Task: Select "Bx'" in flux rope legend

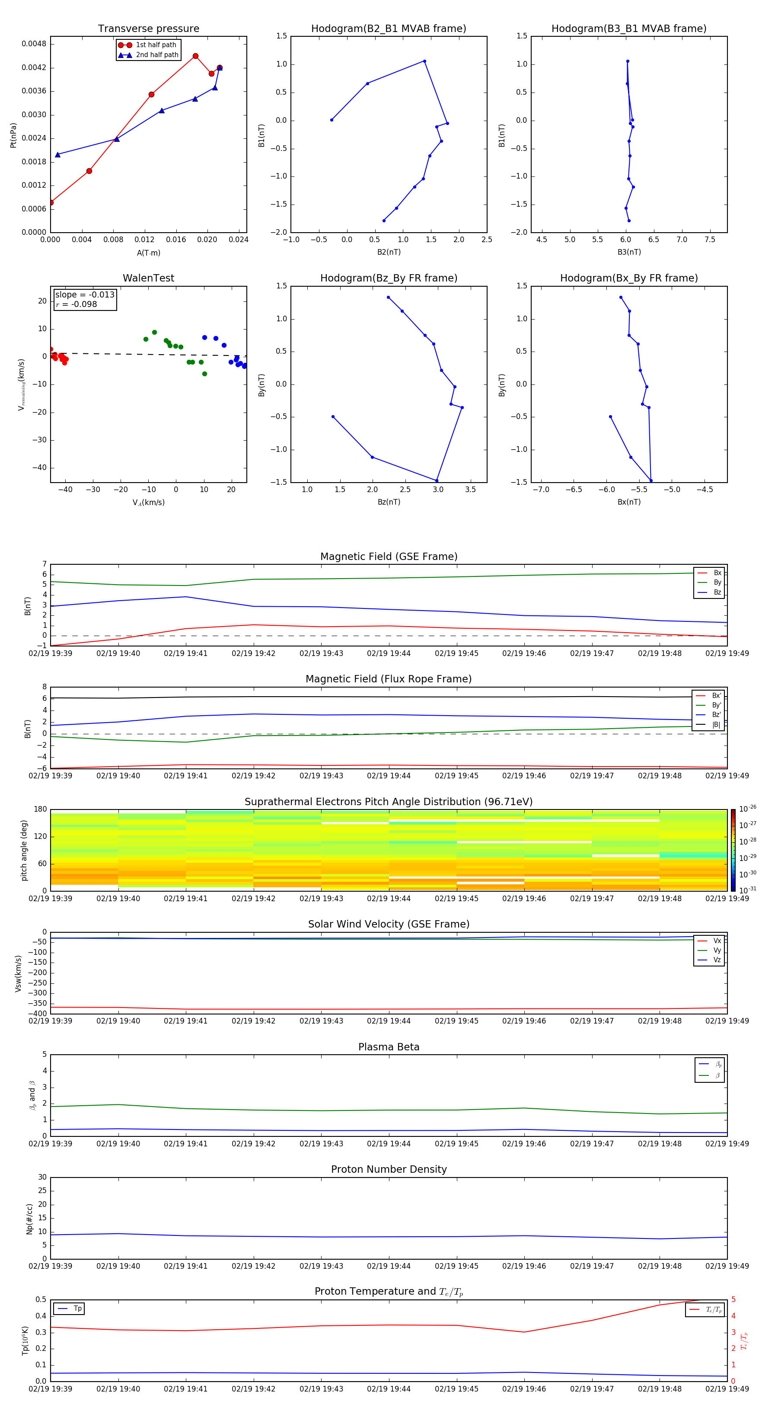Action: [708, 696]
